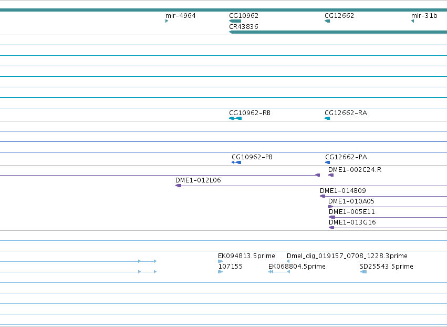Click the mir-31b gene arrow glyph
The image size is (447, 327).
click(412, 21)
